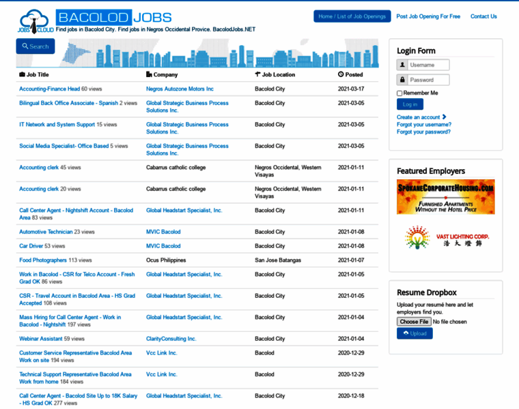This screenshot has height=409, width=519.
Task: Open Forgot your password link
Action: (x=423, y=132)
